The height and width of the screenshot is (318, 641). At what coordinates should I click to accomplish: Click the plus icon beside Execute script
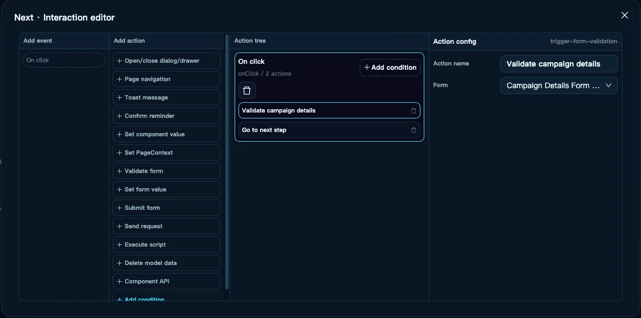(x=119, y=244)
